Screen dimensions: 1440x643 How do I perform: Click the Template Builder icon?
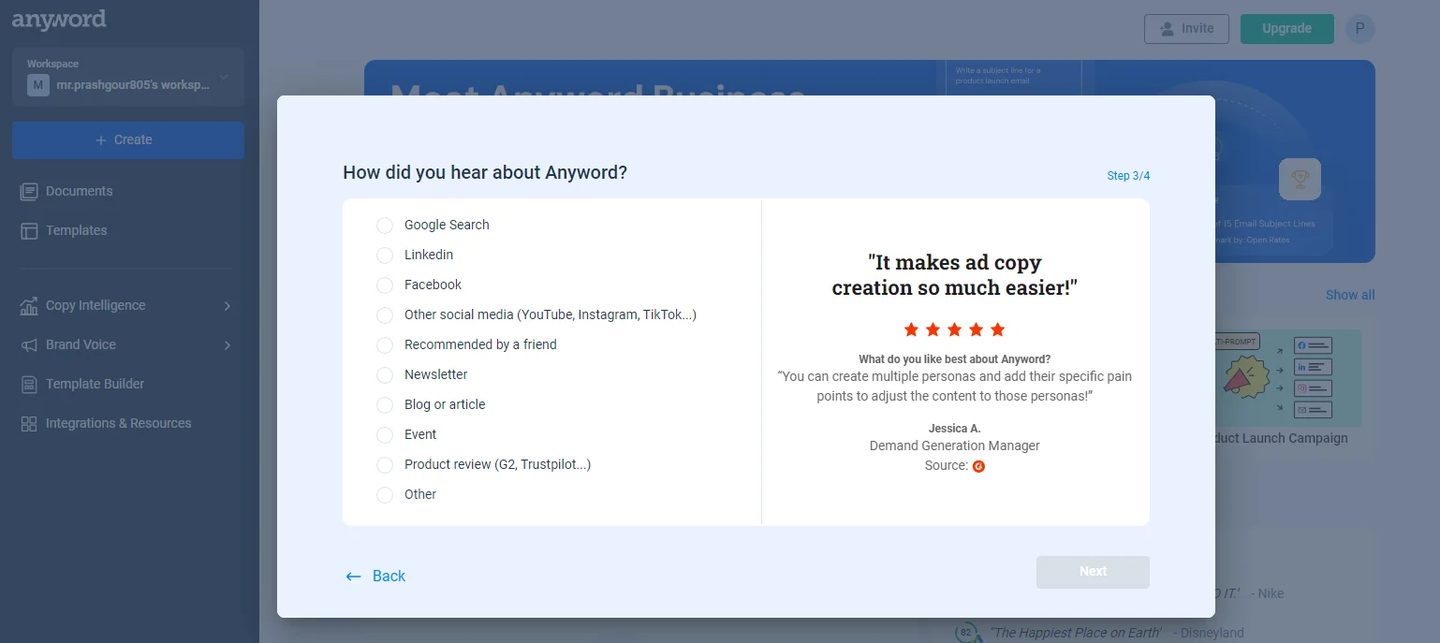pos(29,384)
